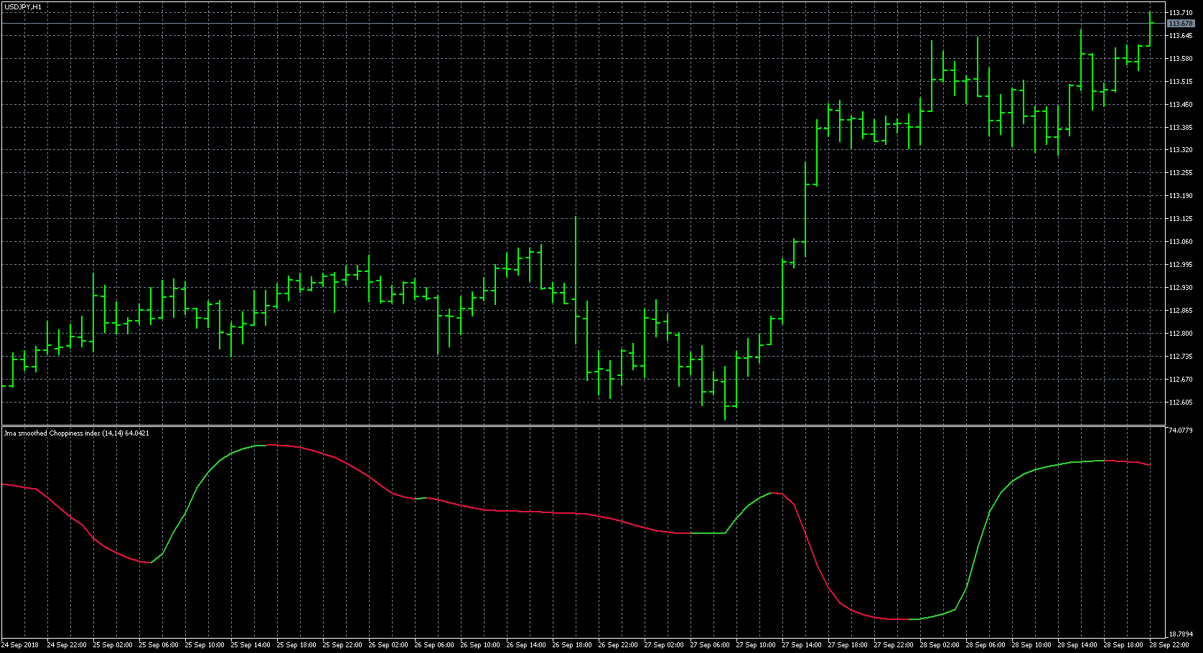Click the 27 Sep 02:00 time label

point(664,645)
